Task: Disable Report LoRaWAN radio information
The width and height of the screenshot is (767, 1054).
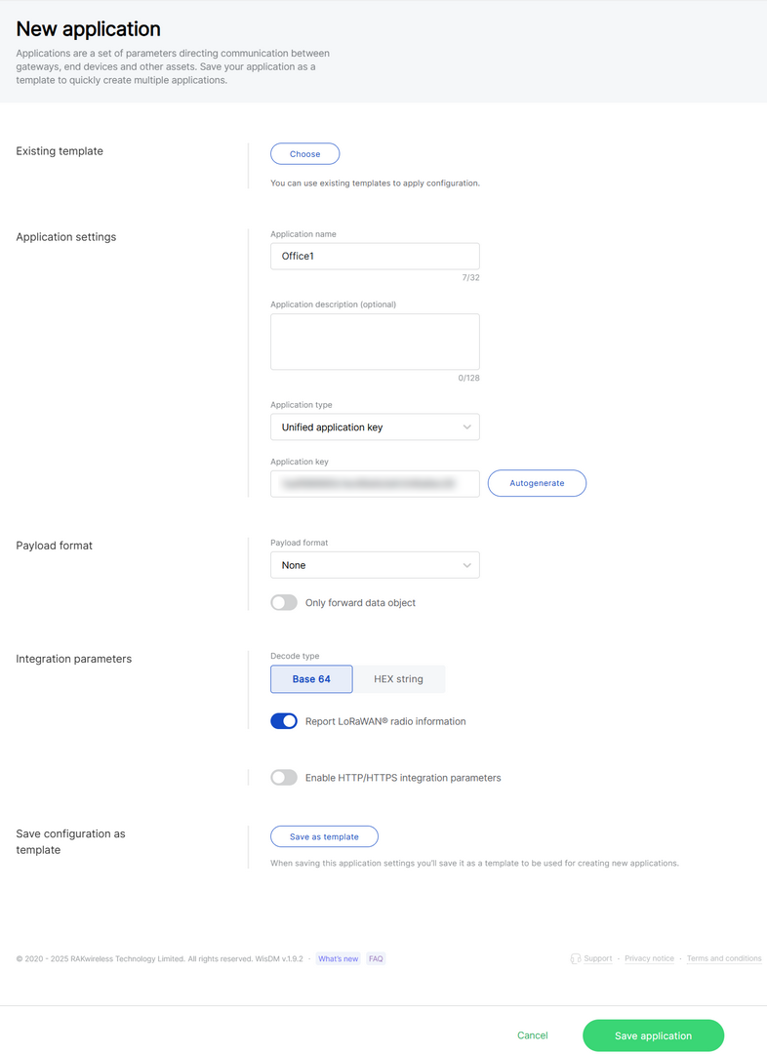Action: 283,720
